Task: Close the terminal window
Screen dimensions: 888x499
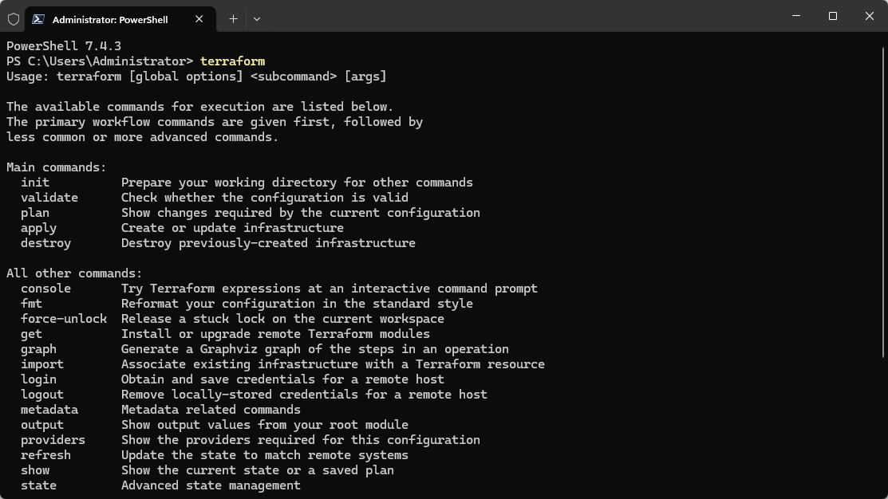Action: 870,16
